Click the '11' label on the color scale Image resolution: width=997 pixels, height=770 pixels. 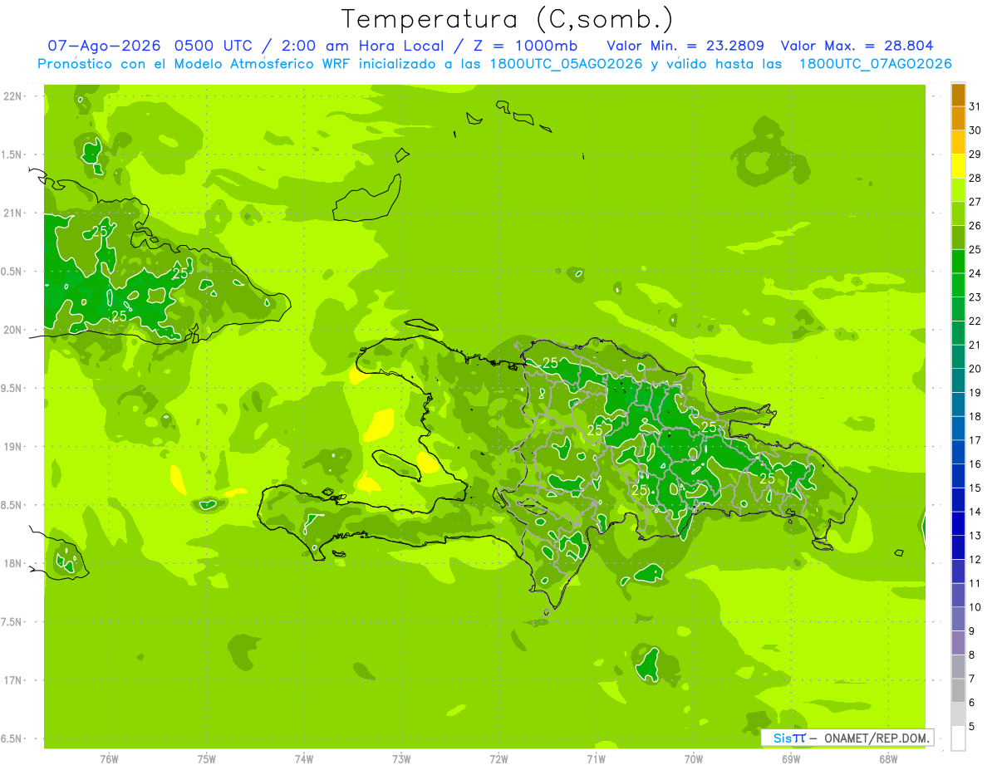[x=975, y=584]
